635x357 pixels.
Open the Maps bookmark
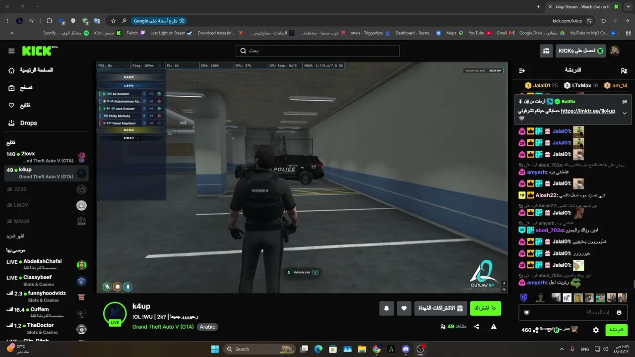pyautogui.click(x=454, y=33)
